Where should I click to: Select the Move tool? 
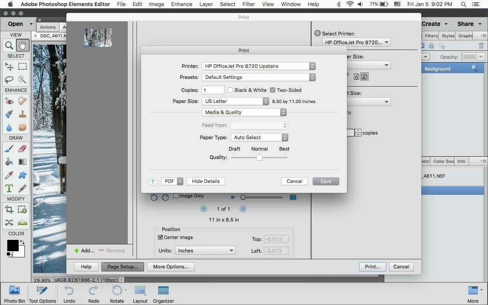pyautogui.click(x=9, y=67)
